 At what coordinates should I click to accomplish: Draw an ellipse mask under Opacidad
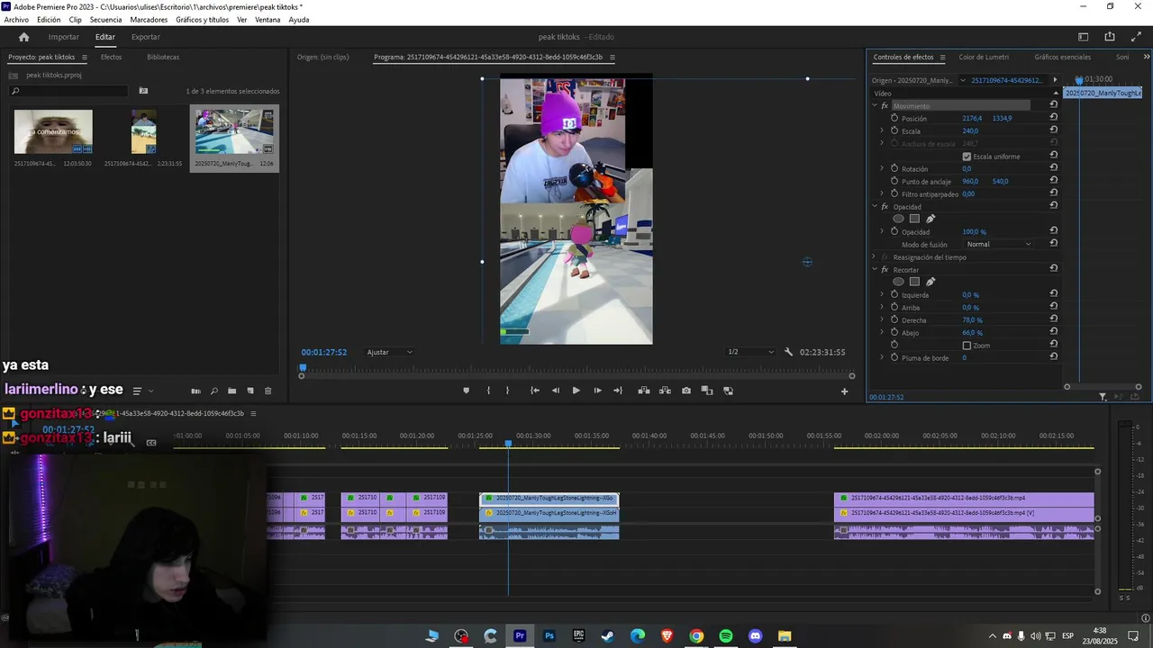898,219
